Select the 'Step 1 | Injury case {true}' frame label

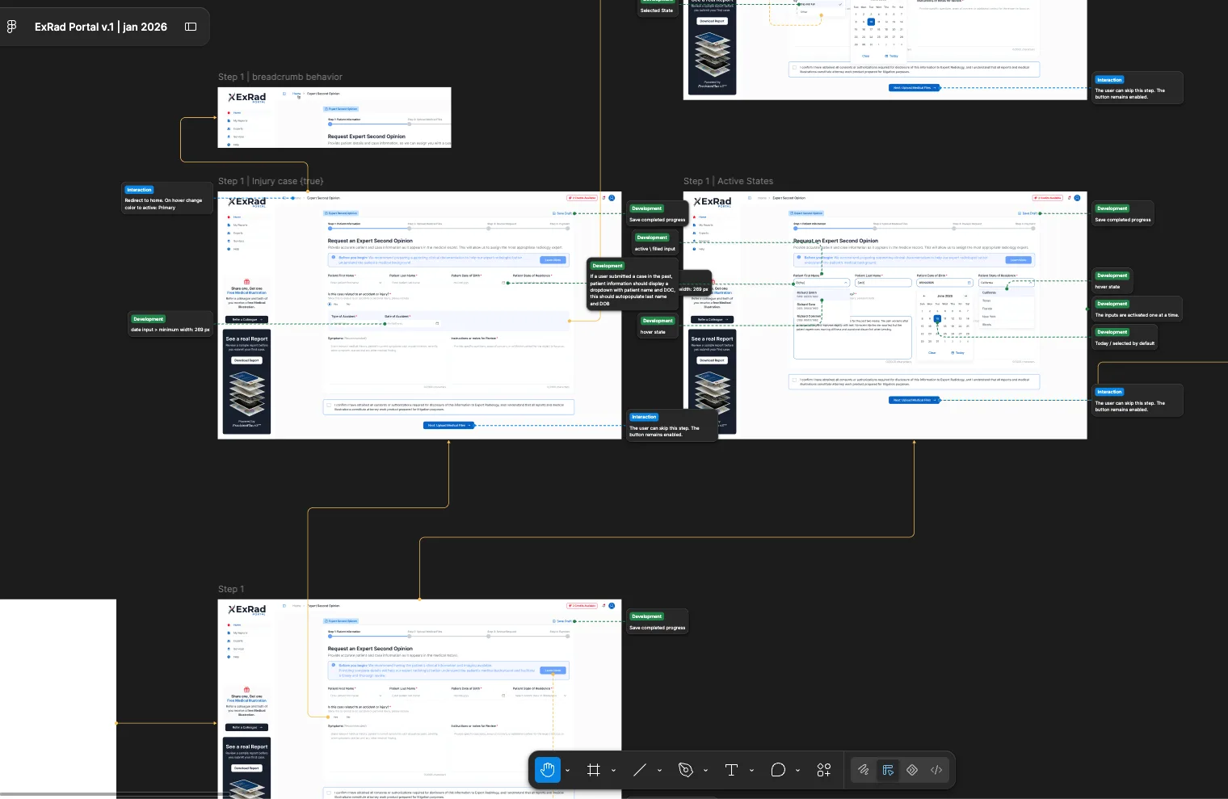[271, 181]
